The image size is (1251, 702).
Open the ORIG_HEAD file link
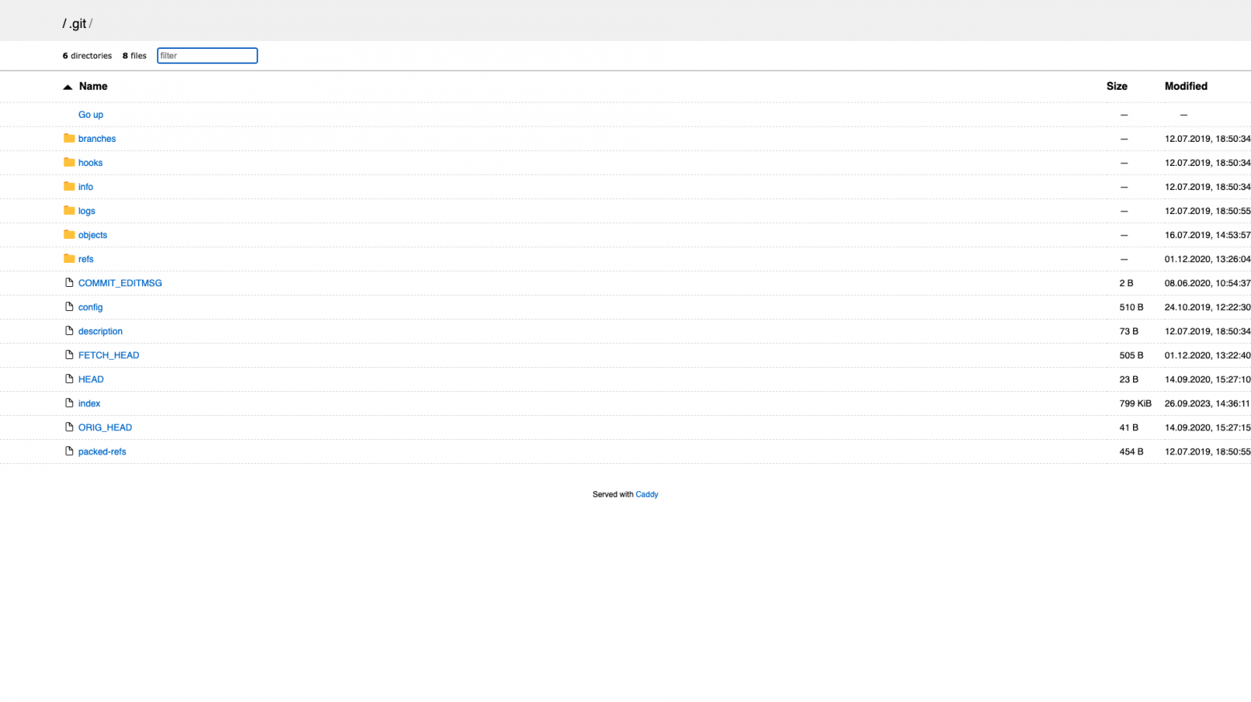[105, 427]
